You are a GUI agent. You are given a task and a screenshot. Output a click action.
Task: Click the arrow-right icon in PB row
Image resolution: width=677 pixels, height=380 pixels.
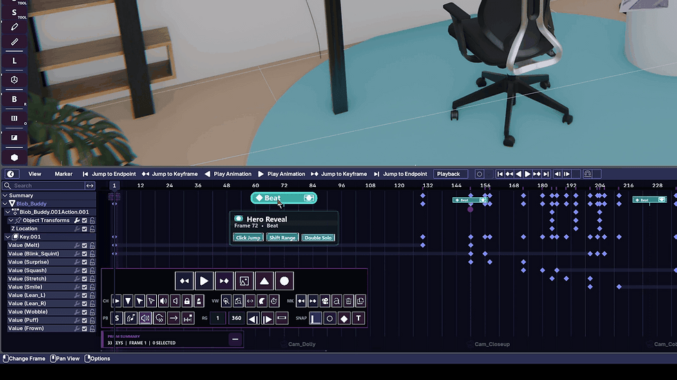pos(173,319)
